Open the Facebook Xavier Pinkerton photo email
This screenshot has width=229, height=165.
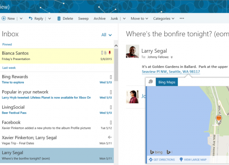tap(57, 125)
